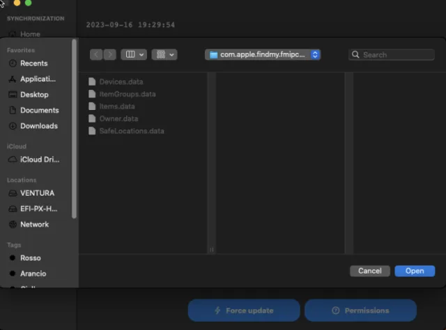
Task: Click the back navigation arrow
Action: pos(96,54)
